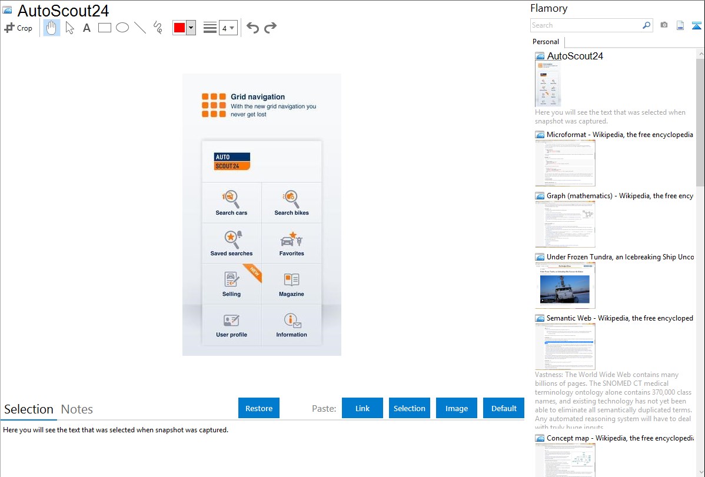705x477 pixels.
Task: Open the Under Frozen Tundra snapshot thumbnail
Action: point(565,285)
